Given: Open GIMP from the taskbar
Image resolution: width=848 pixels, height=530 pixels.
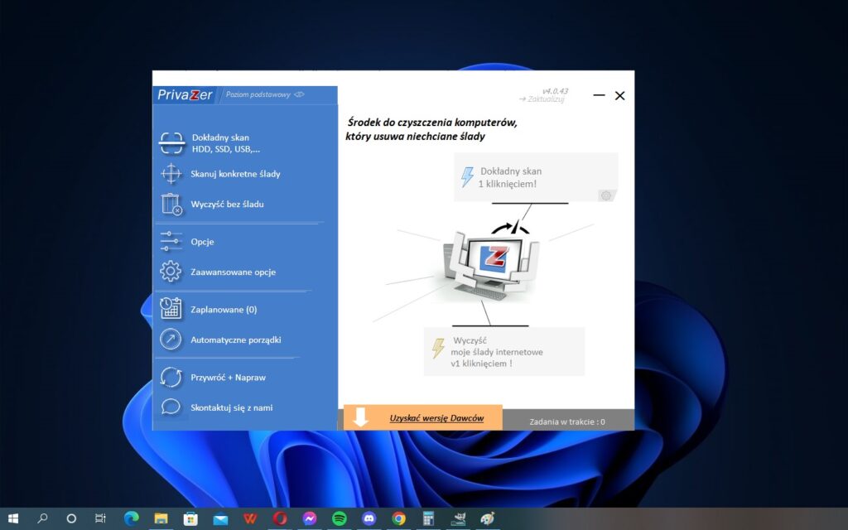Looking at the screenshot, I should coord(458,518).
